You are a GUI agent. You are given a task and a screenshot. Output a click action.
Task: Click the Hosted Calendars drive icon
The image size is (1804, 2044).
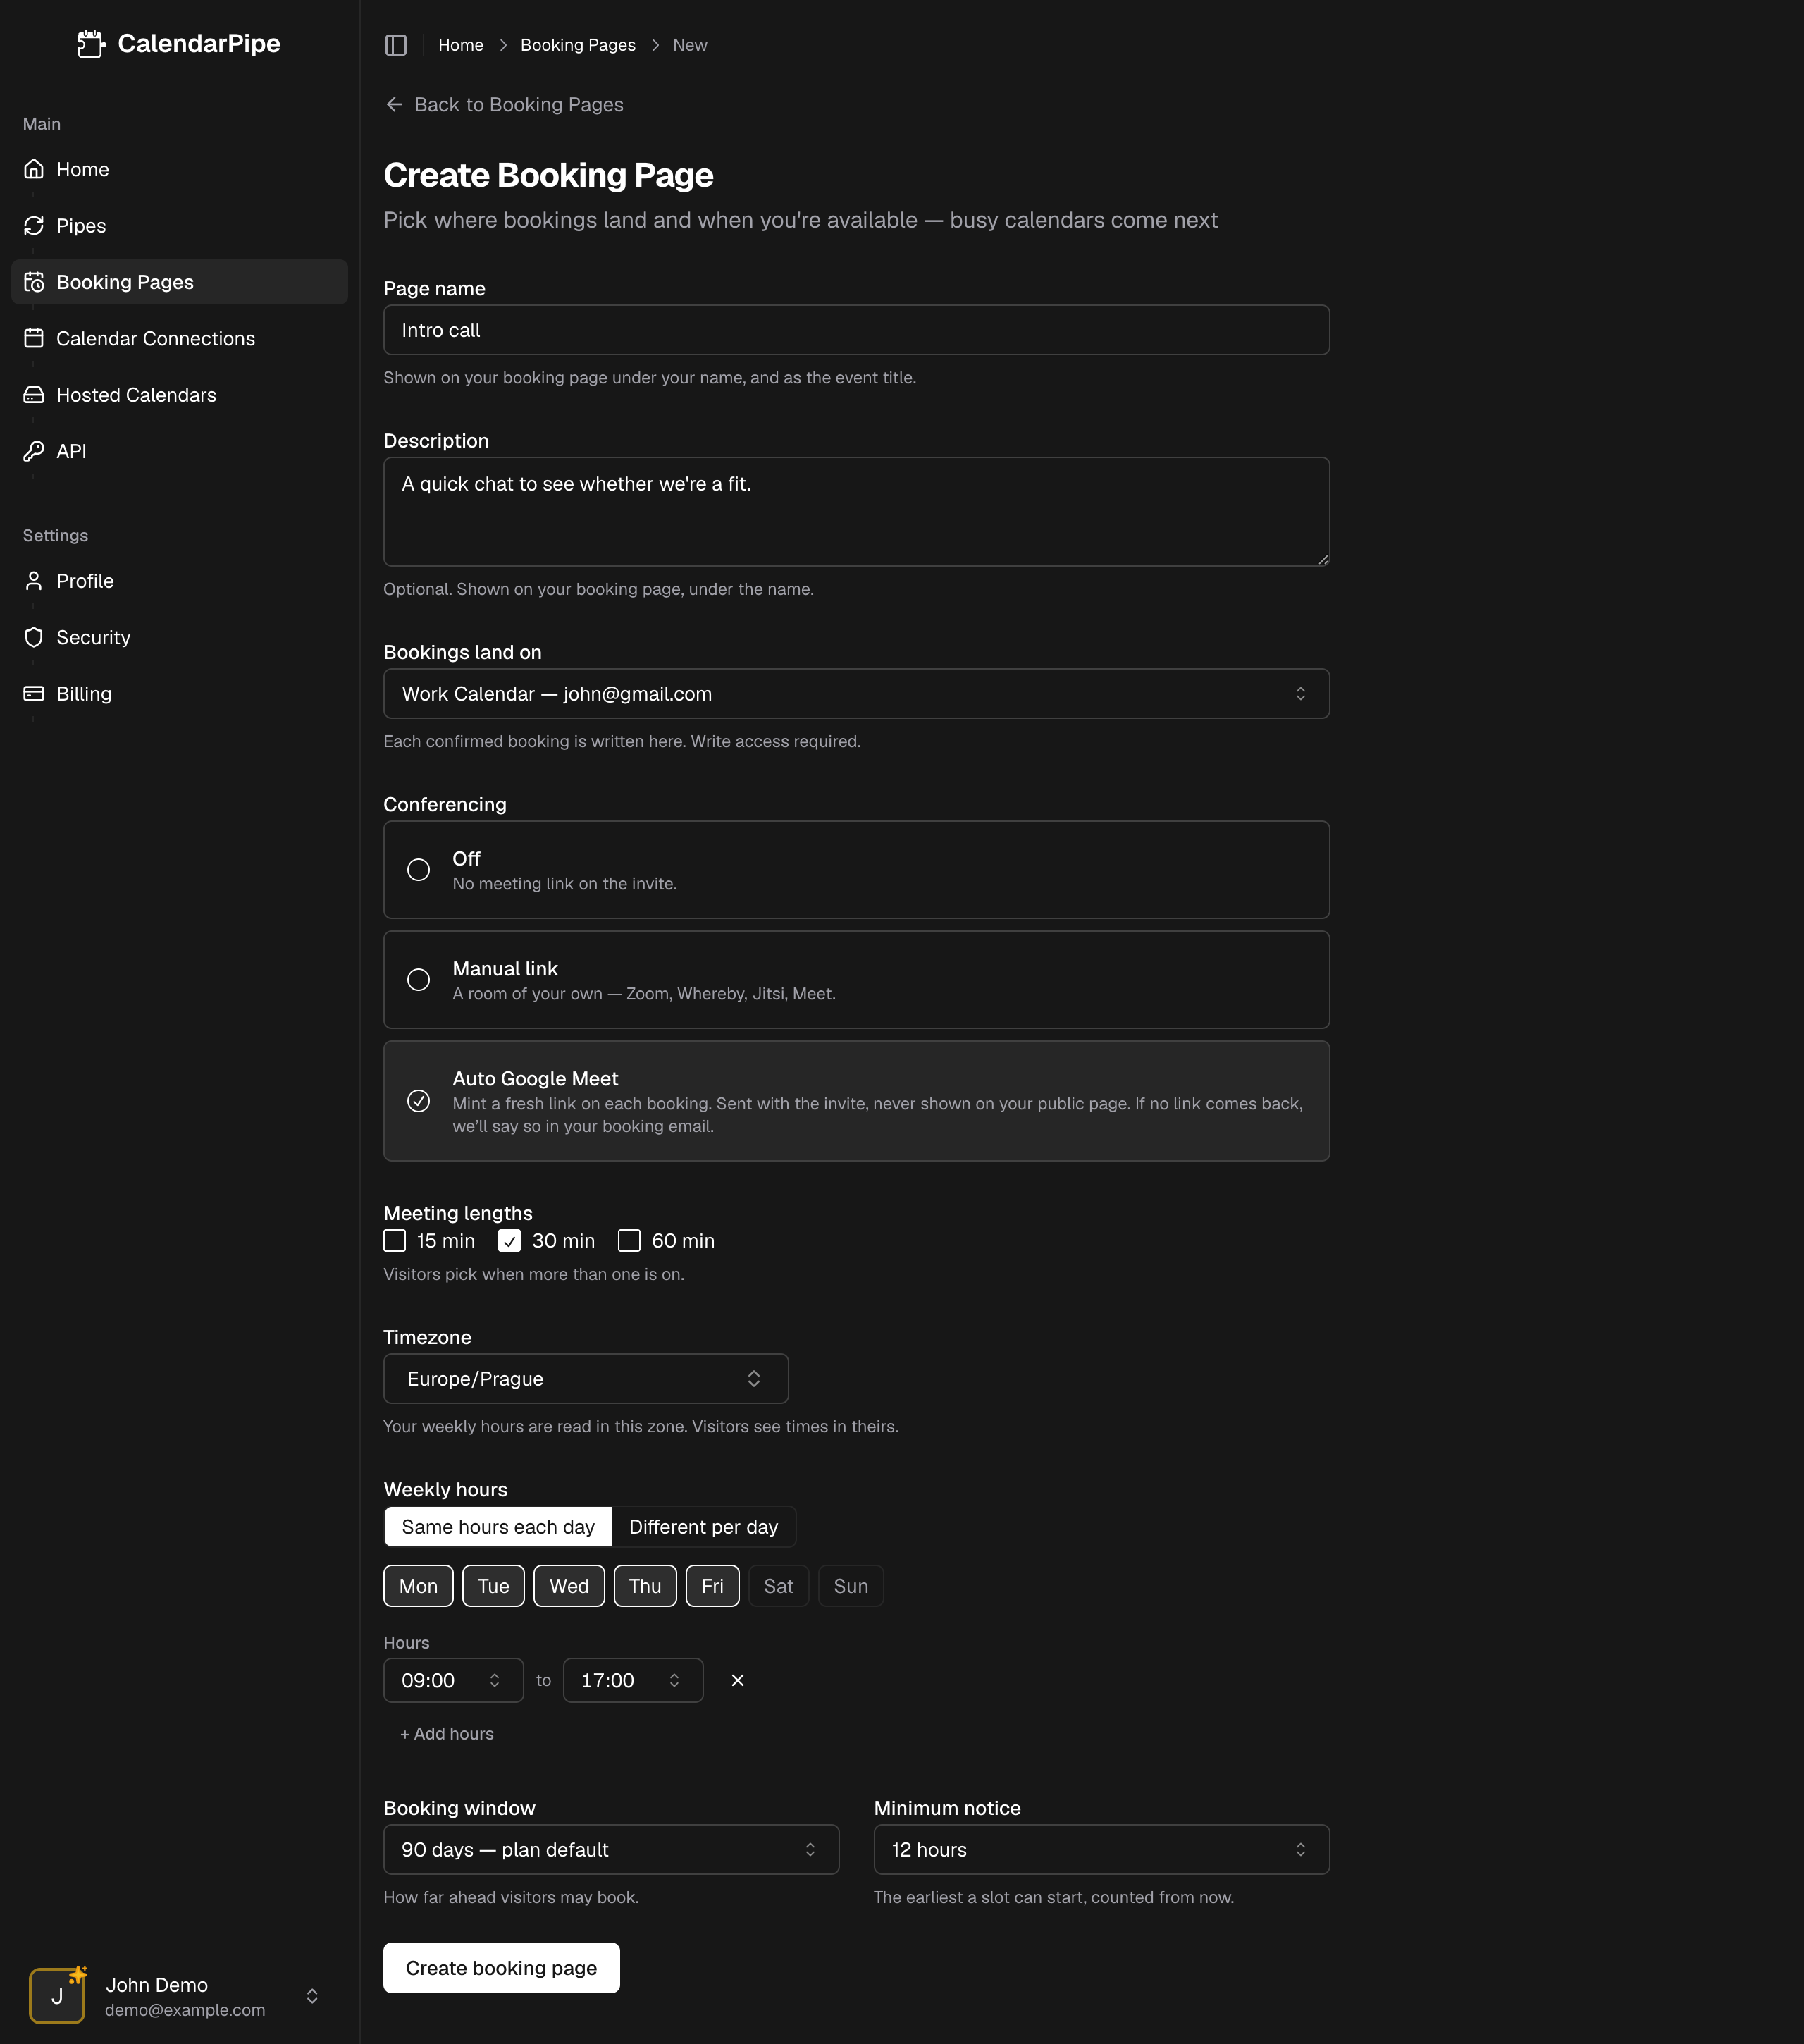click(x=34, y=395)
